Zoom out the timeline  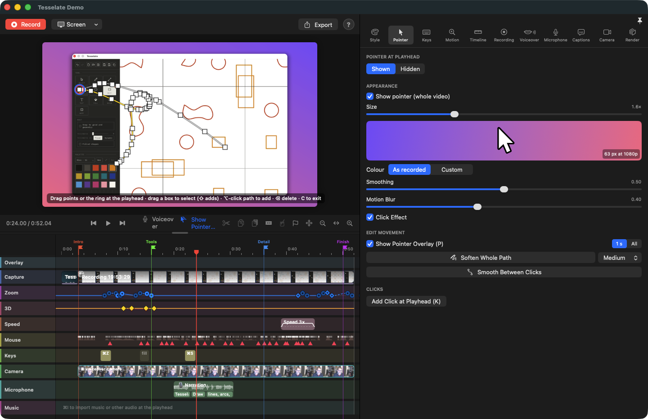click(323, 223)
